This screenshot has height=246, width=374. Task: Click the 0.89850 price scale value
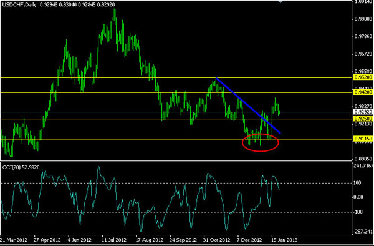(363, 159)
